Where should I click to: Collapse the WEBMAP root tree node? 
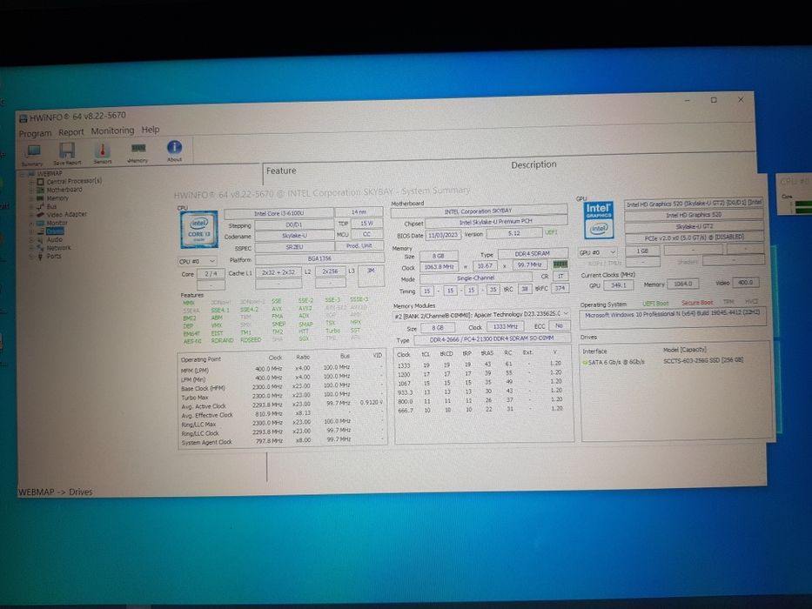coord(23,175)
